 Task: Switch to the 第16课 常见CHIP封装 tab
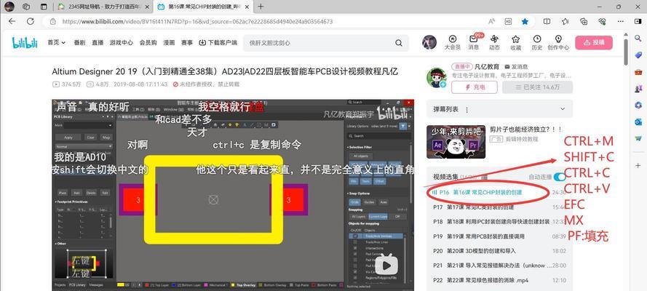click(203, 7)
